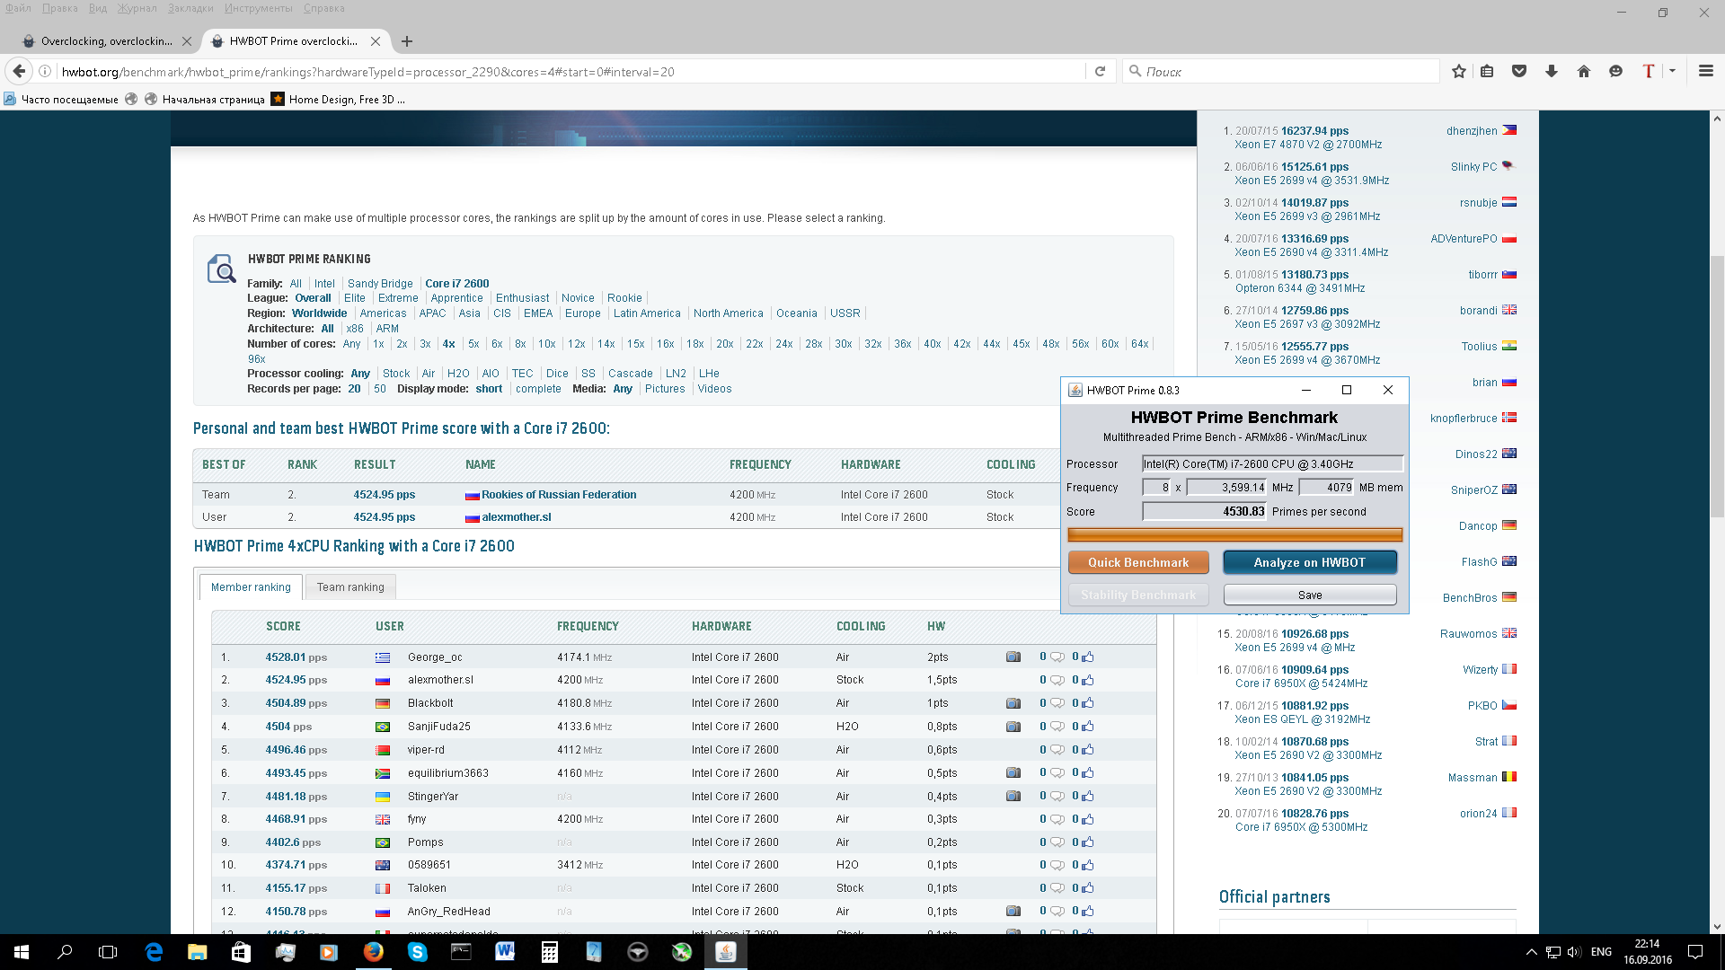The image size is (1725, 970).
Task: Click Analyze on HWBOT button
Action: pos(1310,562)
